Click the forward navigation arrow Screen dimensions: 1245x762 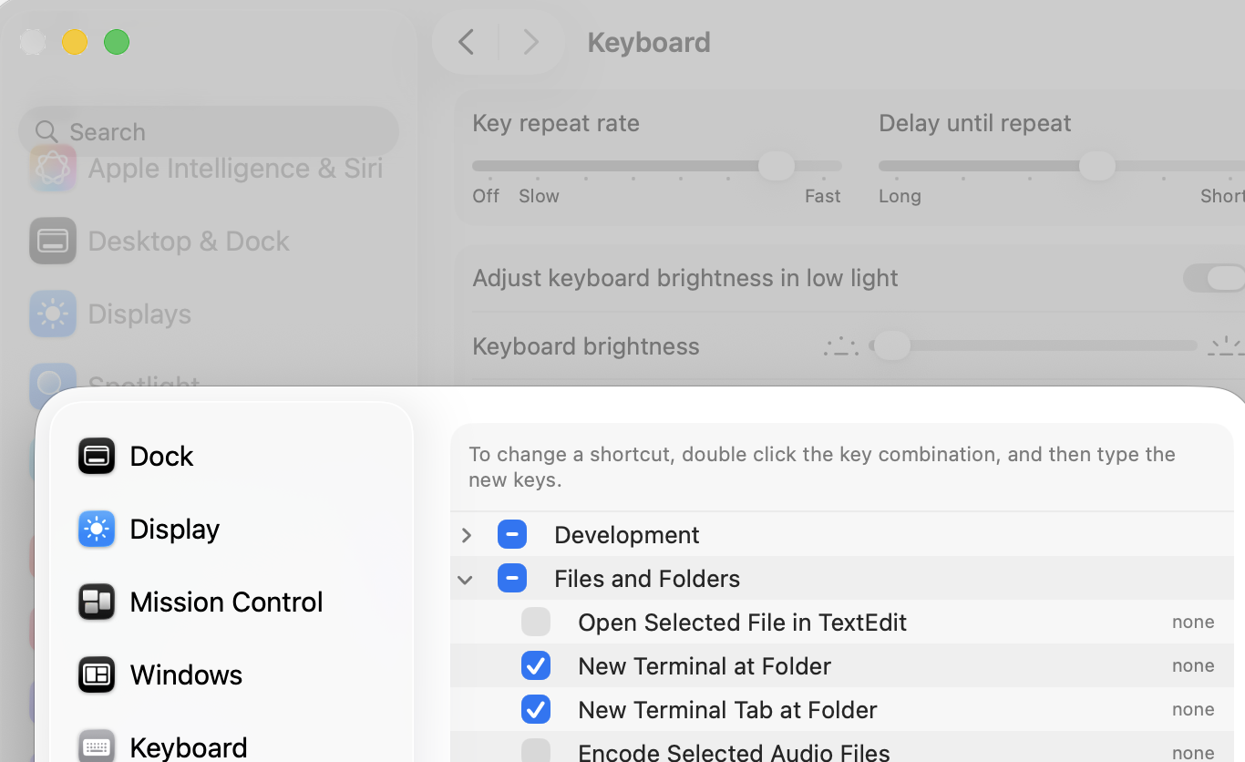[x=531, y=42]
